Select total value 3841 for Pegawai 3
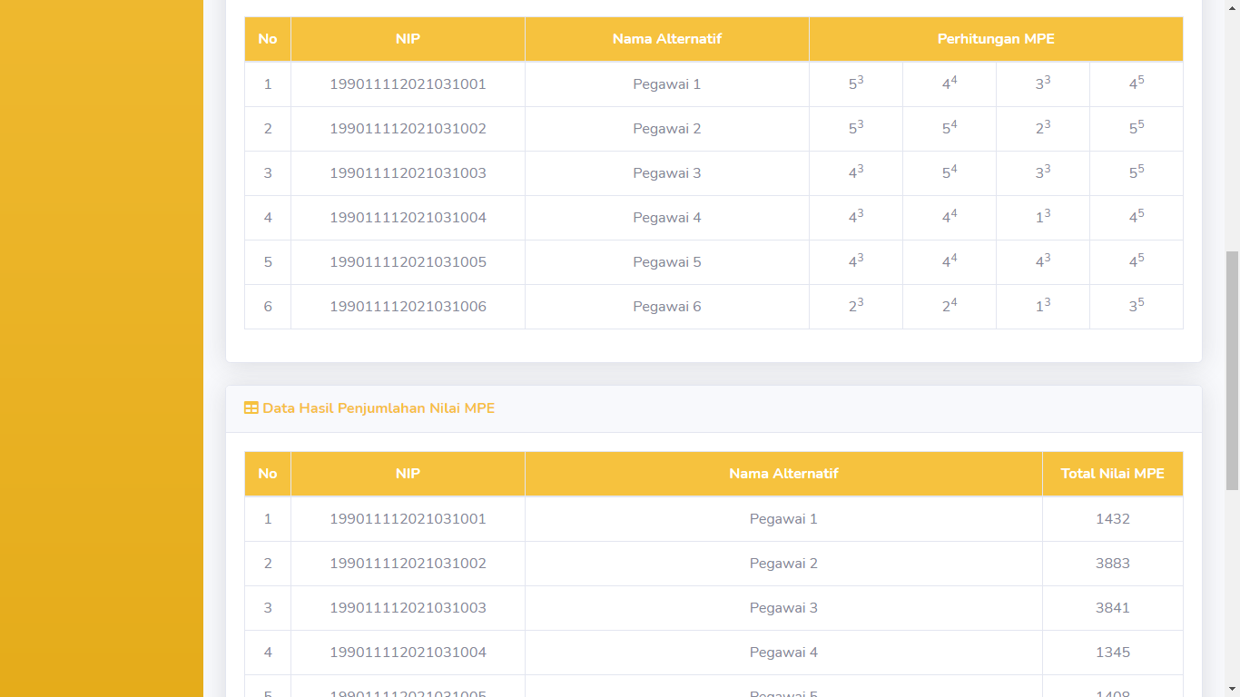The height and width of the screenshot is (697, 1240). 1112,608
